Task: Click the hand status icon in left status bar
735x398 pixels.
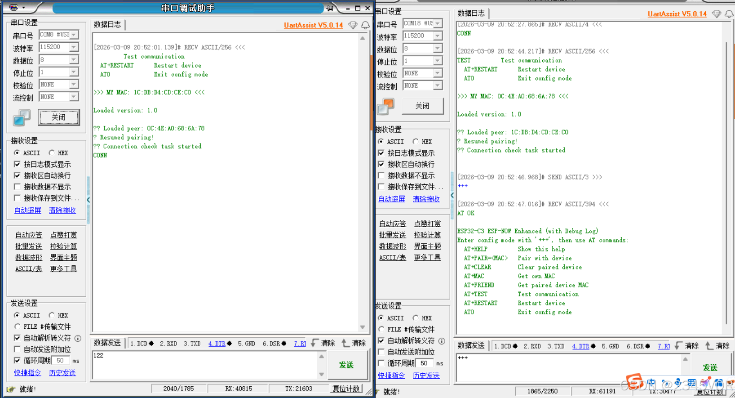Action: [x=11, y=389]
